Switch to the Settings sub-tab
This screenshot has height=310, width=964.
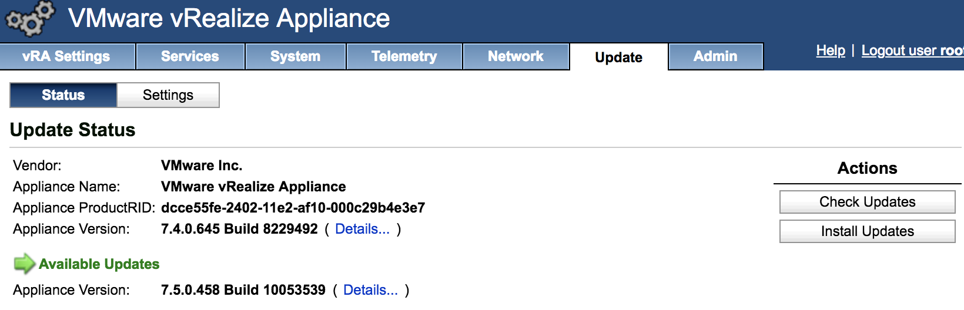click(x=168, y=95)
